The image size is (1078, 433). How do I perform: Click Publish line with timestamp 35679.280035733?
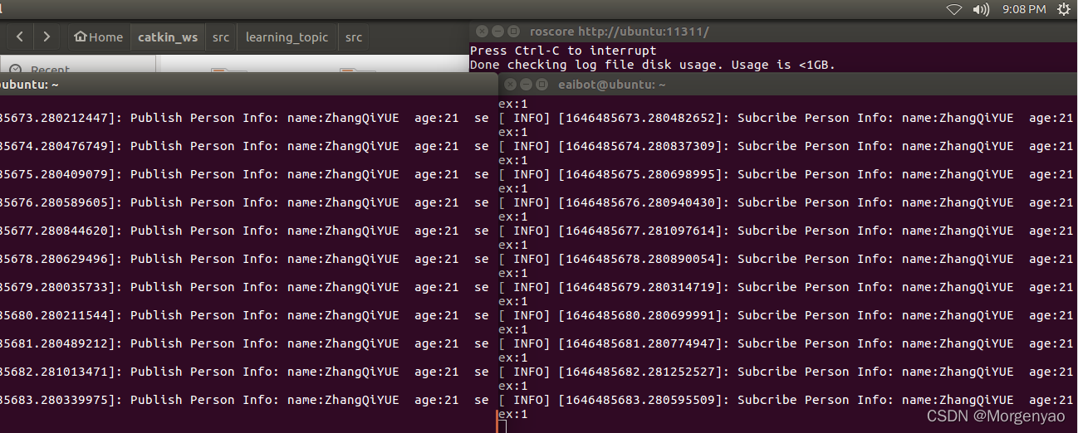point(244,287)
